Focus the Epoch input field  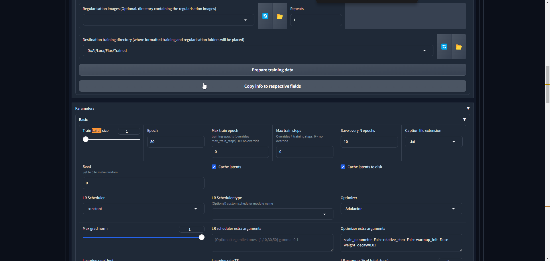[176, 142]
